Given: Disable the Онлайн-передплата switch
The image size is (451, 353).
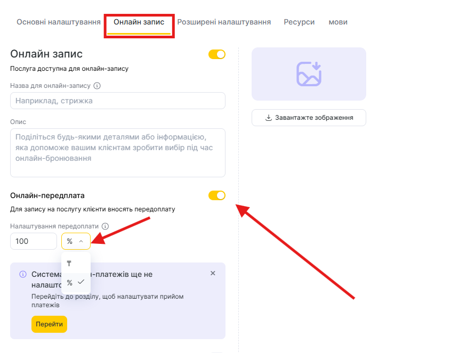Looking at the screenshot, I should click(x=217, y=195).
